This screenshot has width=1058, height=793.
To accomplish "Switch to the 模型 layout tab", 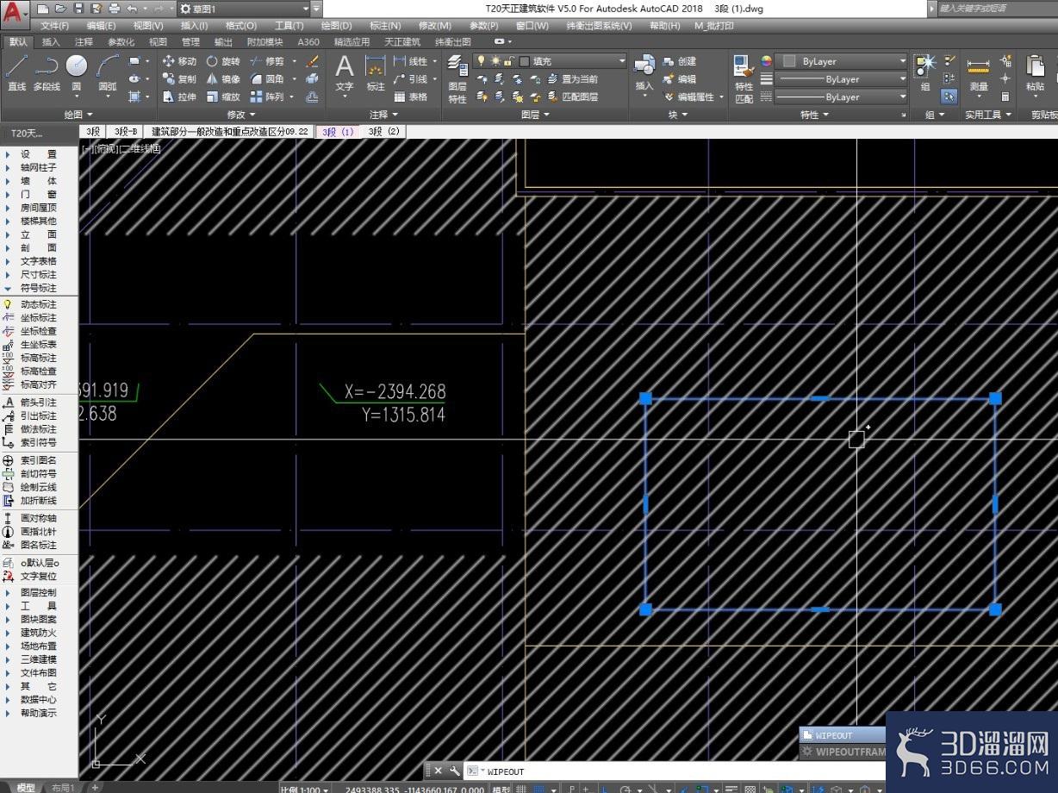I will pos(26,787).
